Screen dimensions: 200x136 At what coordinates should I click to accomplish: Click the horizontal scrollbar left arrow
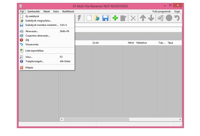[62, 119]
